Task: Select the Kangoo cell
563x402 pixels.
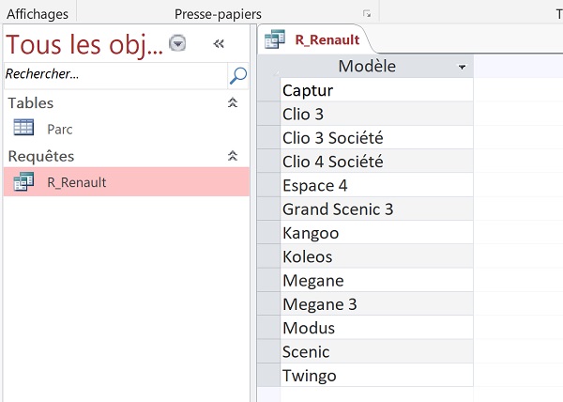Action: pyautogui.click(x=376, y=232)
